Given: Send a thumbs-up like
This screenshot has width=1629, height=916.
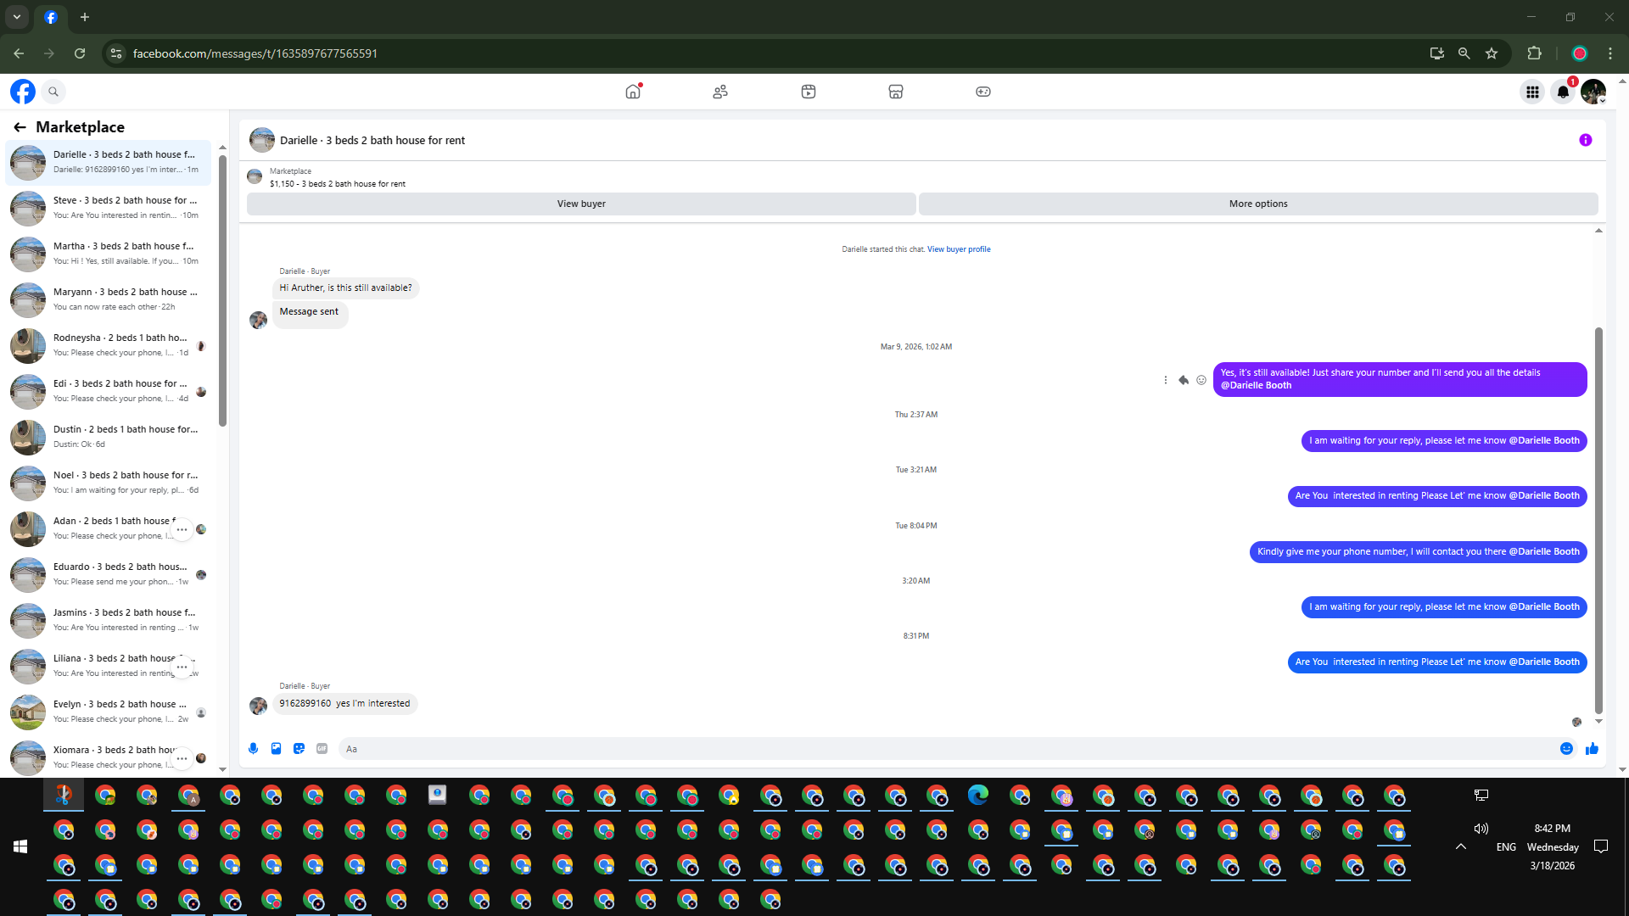Looking at the screenshot, I should (x=1592, y=748).
